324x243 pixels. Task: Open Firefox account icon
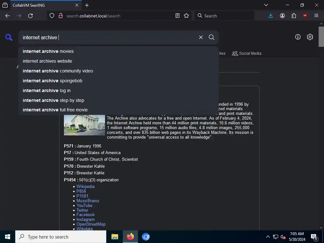coord(282,16)
